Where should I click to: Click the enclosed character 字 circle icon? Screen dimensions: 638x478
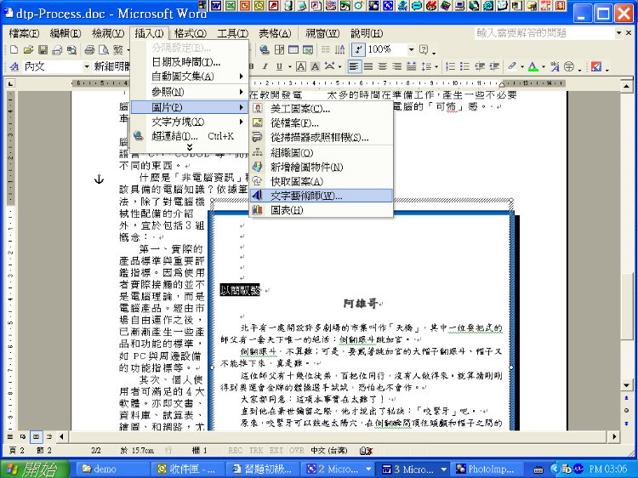coord(569,66)
